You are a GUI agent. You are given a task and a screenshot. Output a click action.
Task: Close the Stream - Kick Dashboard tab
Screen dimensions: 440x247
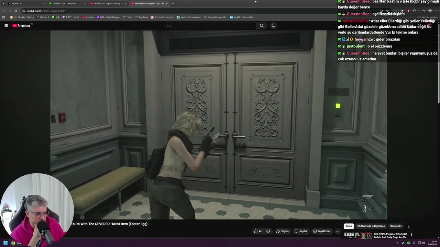(x=85, y=3)
